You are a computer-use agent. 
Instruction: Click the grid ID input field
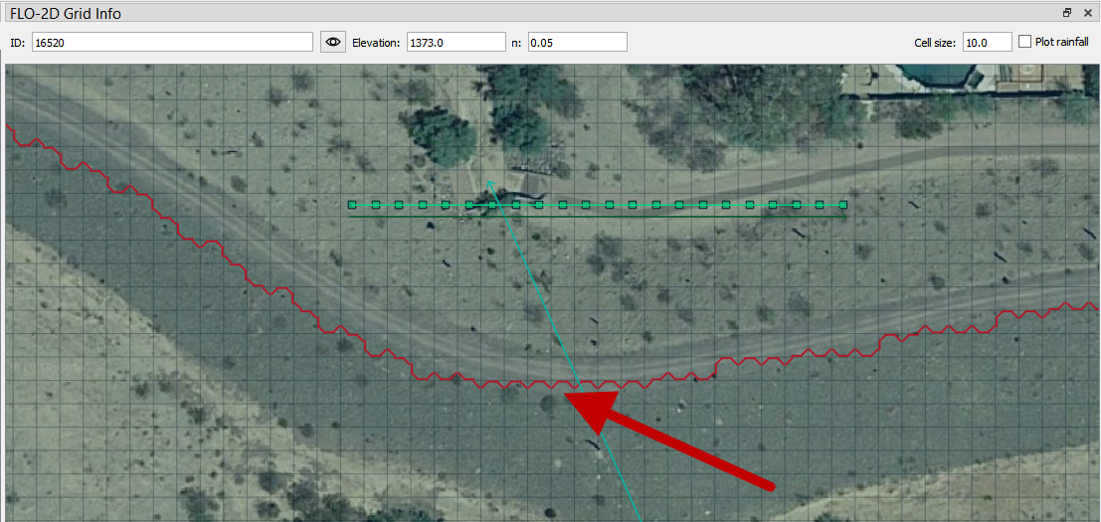[173, 42]
